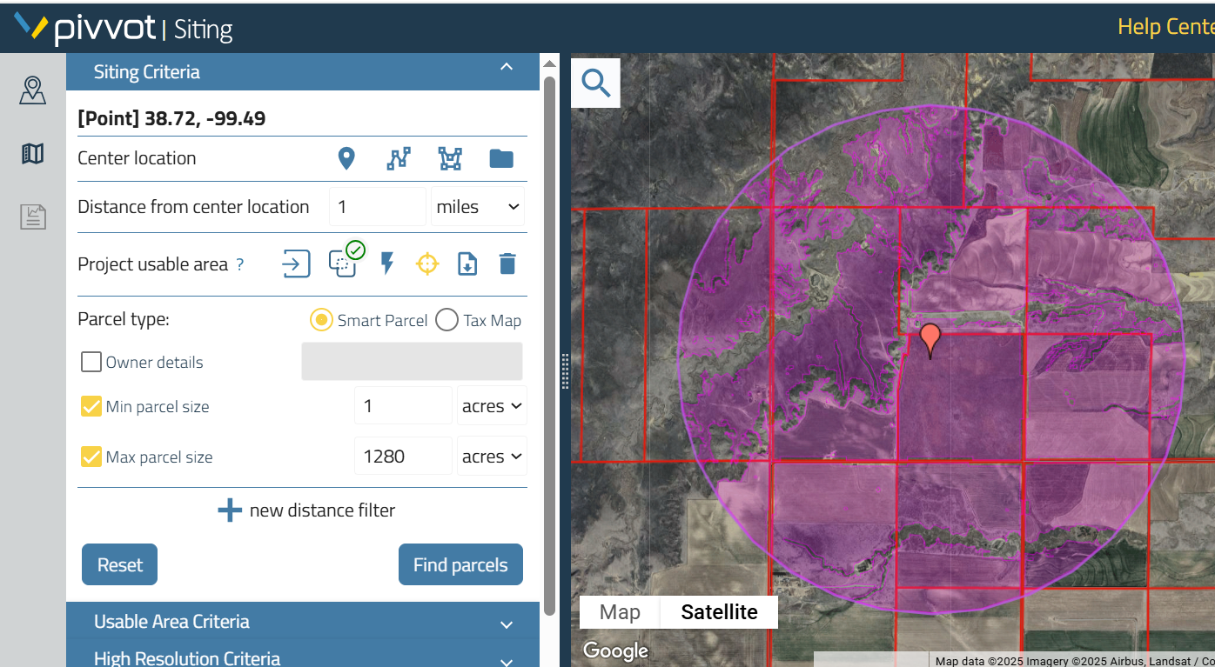Uncheck the Max parcel size checkbox
The image size is (1215, 667).
tap(91, 457)
